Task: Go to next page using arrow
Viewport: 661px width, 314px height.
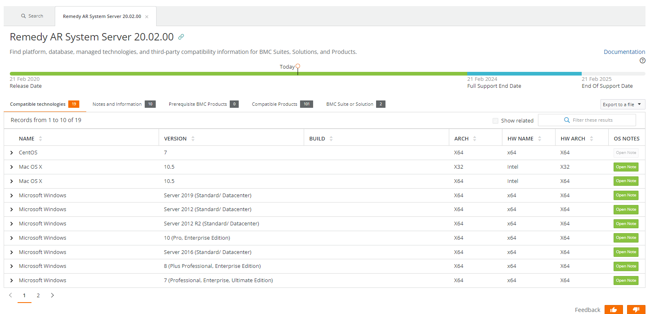Action: coord(52,295)
